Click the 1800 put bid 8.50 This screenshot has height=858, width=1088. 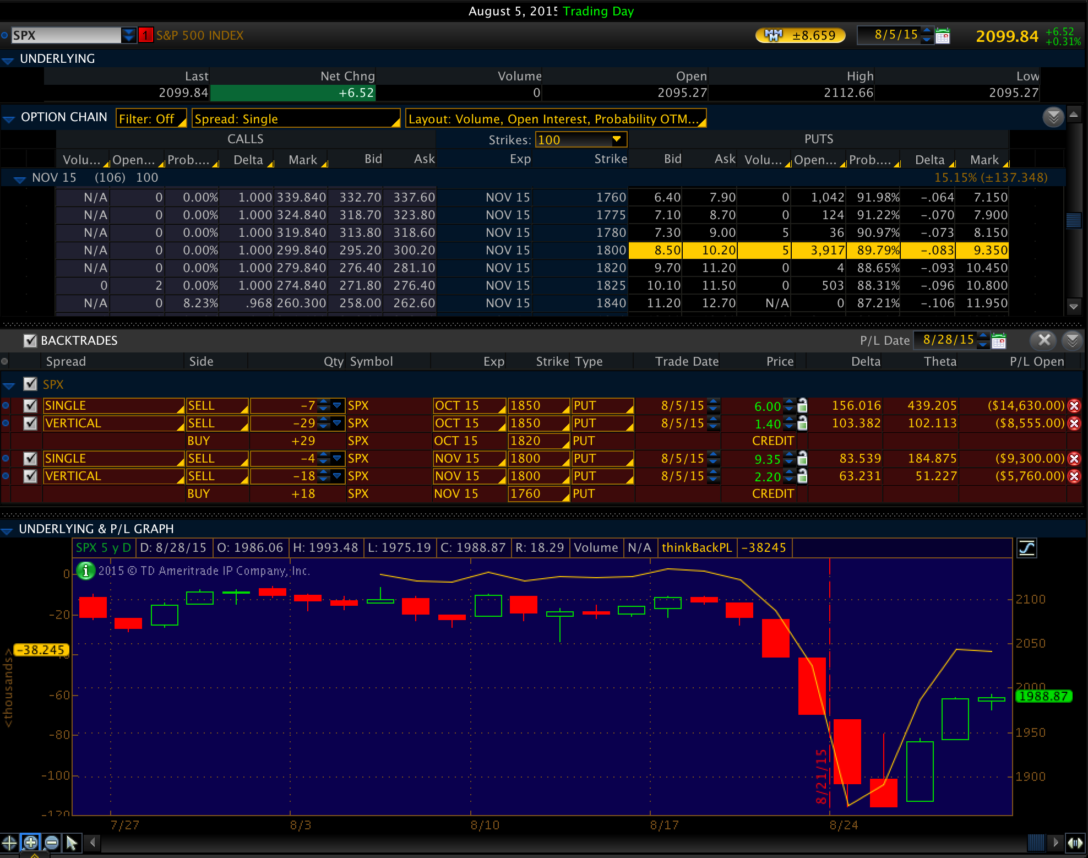pos(655,251)
